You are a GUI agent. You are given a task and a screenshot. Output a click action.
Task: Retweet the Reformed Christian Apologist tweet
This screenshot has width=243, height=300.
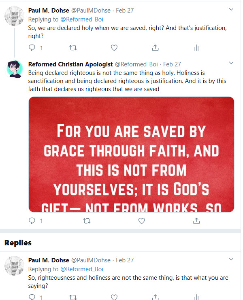click(86, 221)
